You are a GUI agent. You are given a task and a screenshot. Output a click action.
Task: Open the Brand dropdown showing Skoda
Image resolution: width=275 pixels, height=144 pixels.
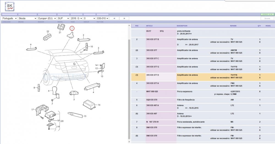27,18
